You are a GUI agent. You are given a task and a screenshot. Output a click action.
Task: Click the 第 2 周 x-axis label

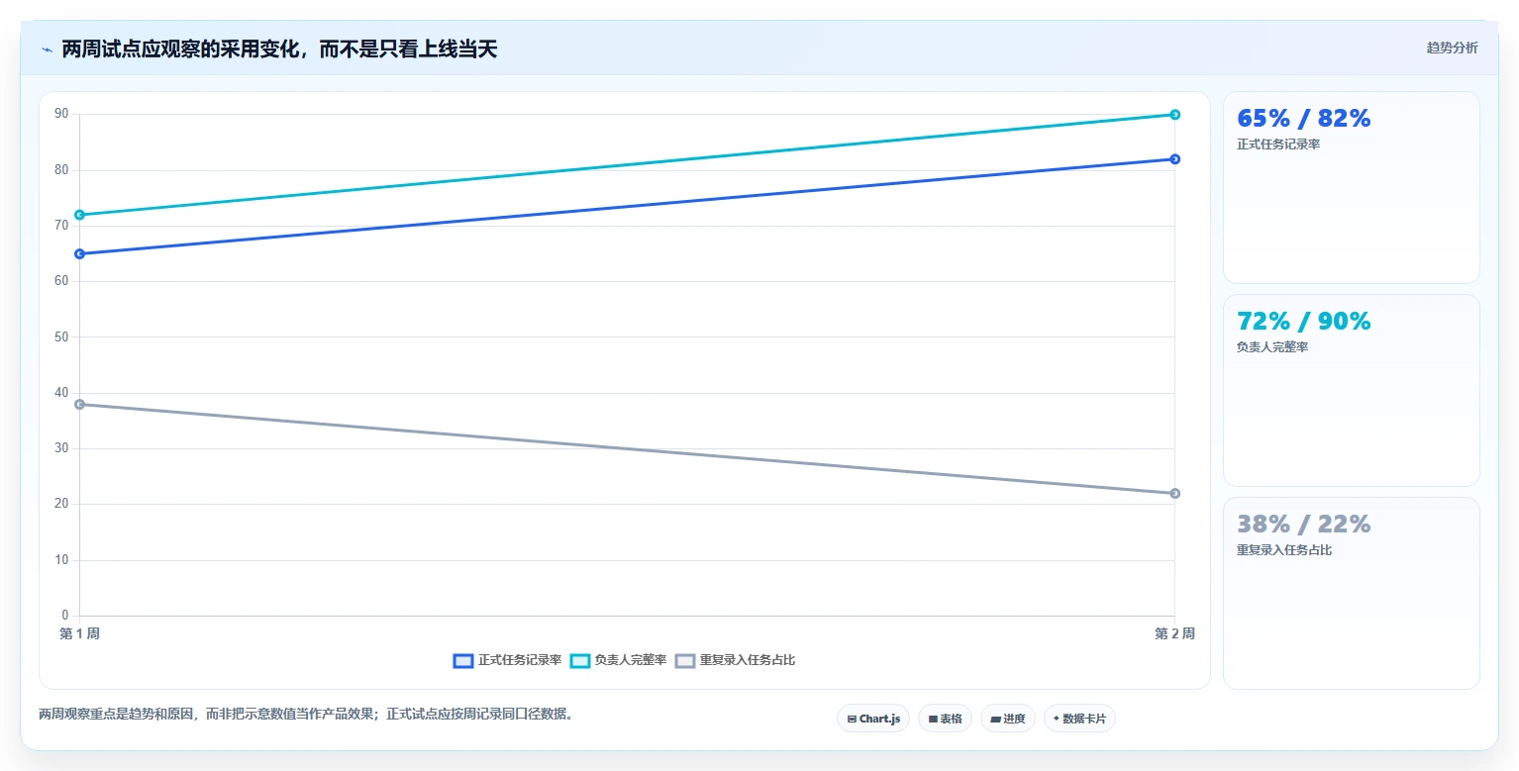tap(1174, 633)
